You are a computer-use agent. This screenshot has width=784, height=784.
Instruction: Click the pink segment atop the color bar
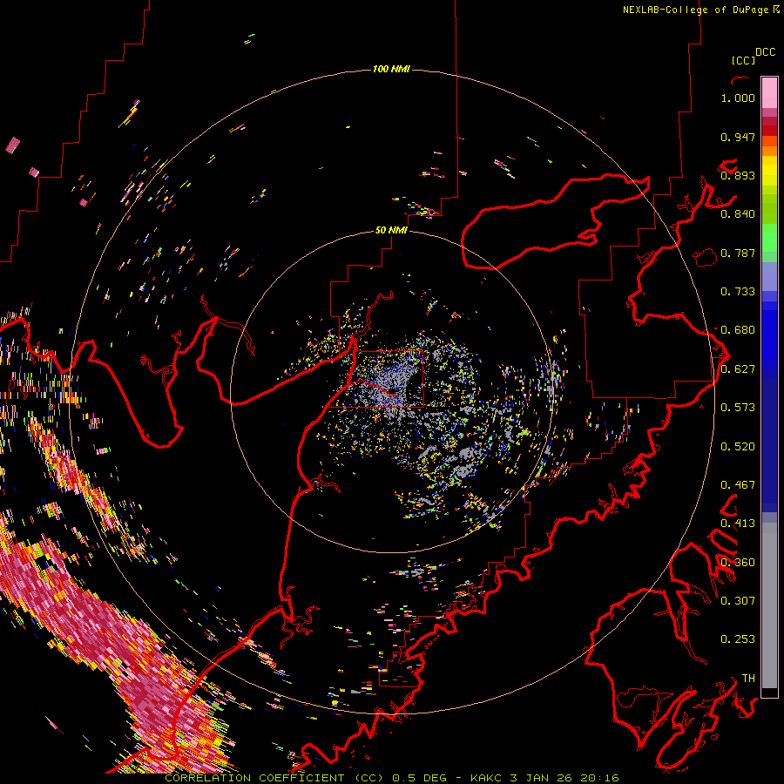coord(769,92)
